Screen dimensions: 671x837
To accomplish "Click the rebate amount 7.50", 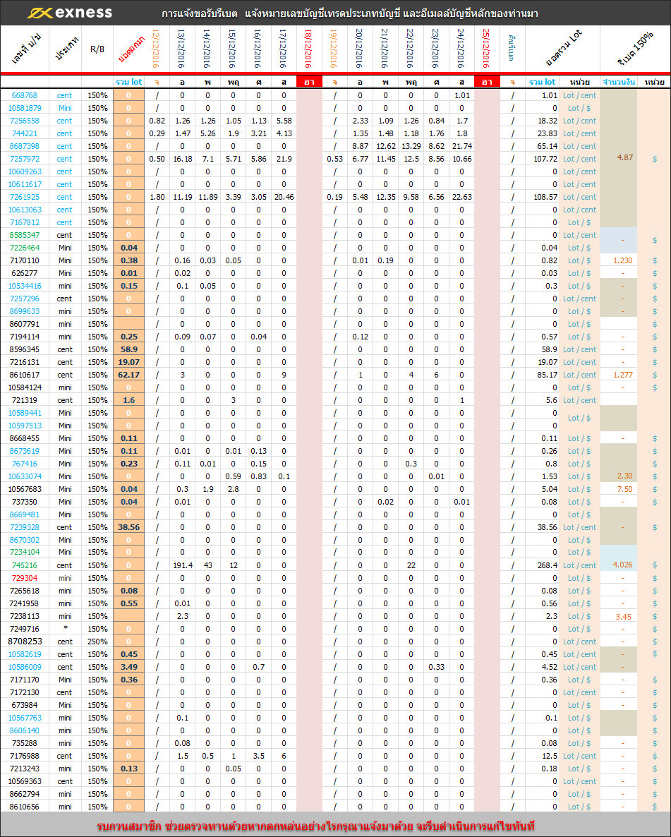I will tap(624, 490).
